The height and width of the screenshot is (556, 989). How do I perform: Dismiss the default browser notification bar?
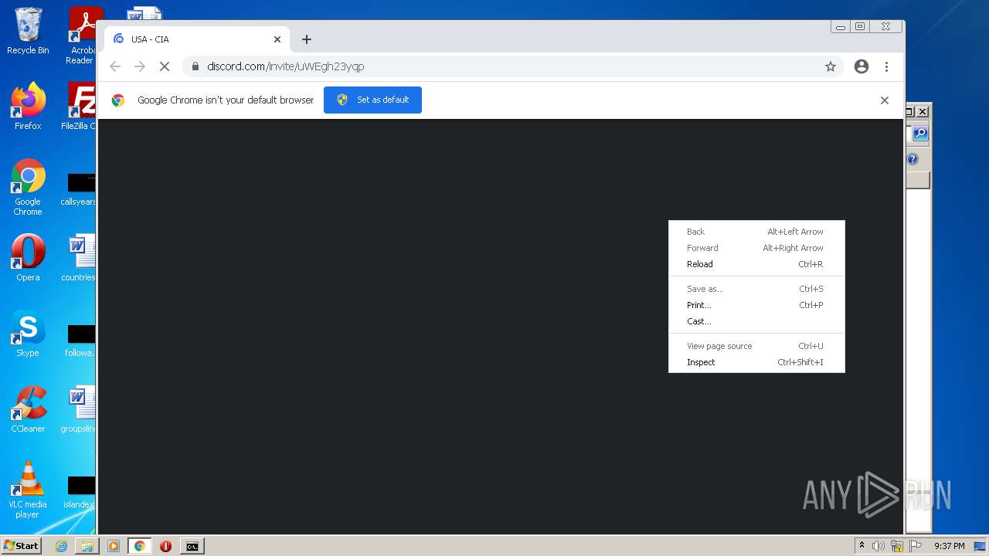(885, 100)
